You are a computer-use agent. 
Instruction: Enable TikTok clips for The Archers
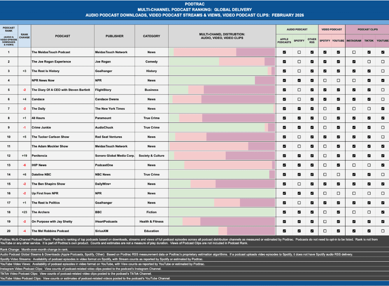click(368, 212)
